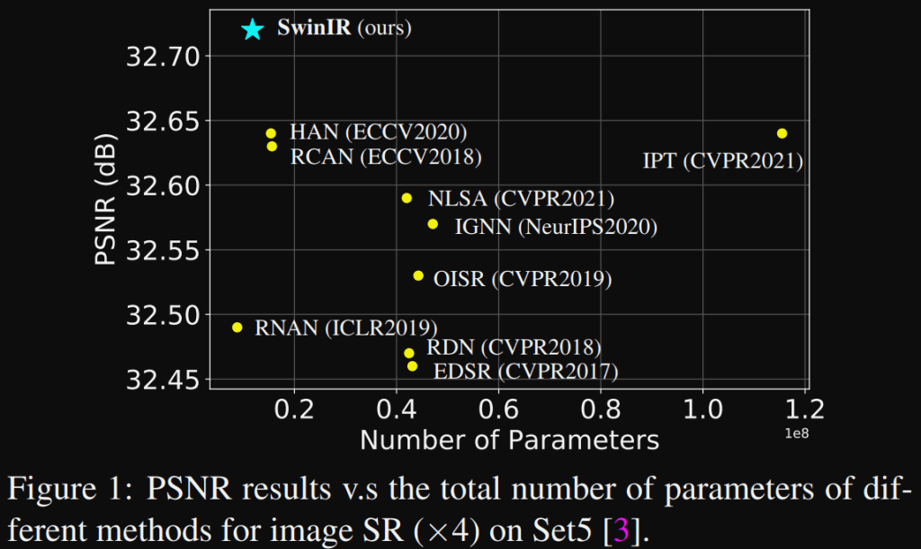This screenshot has width=921, height=549.
Task: Click the RNAN (ICLR2019) yellow dot
Action: click(x=237, y=328)
